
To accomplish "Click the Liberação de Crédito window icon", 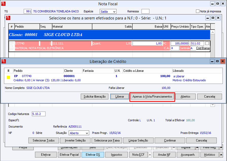I will click(x=4, y=61).
